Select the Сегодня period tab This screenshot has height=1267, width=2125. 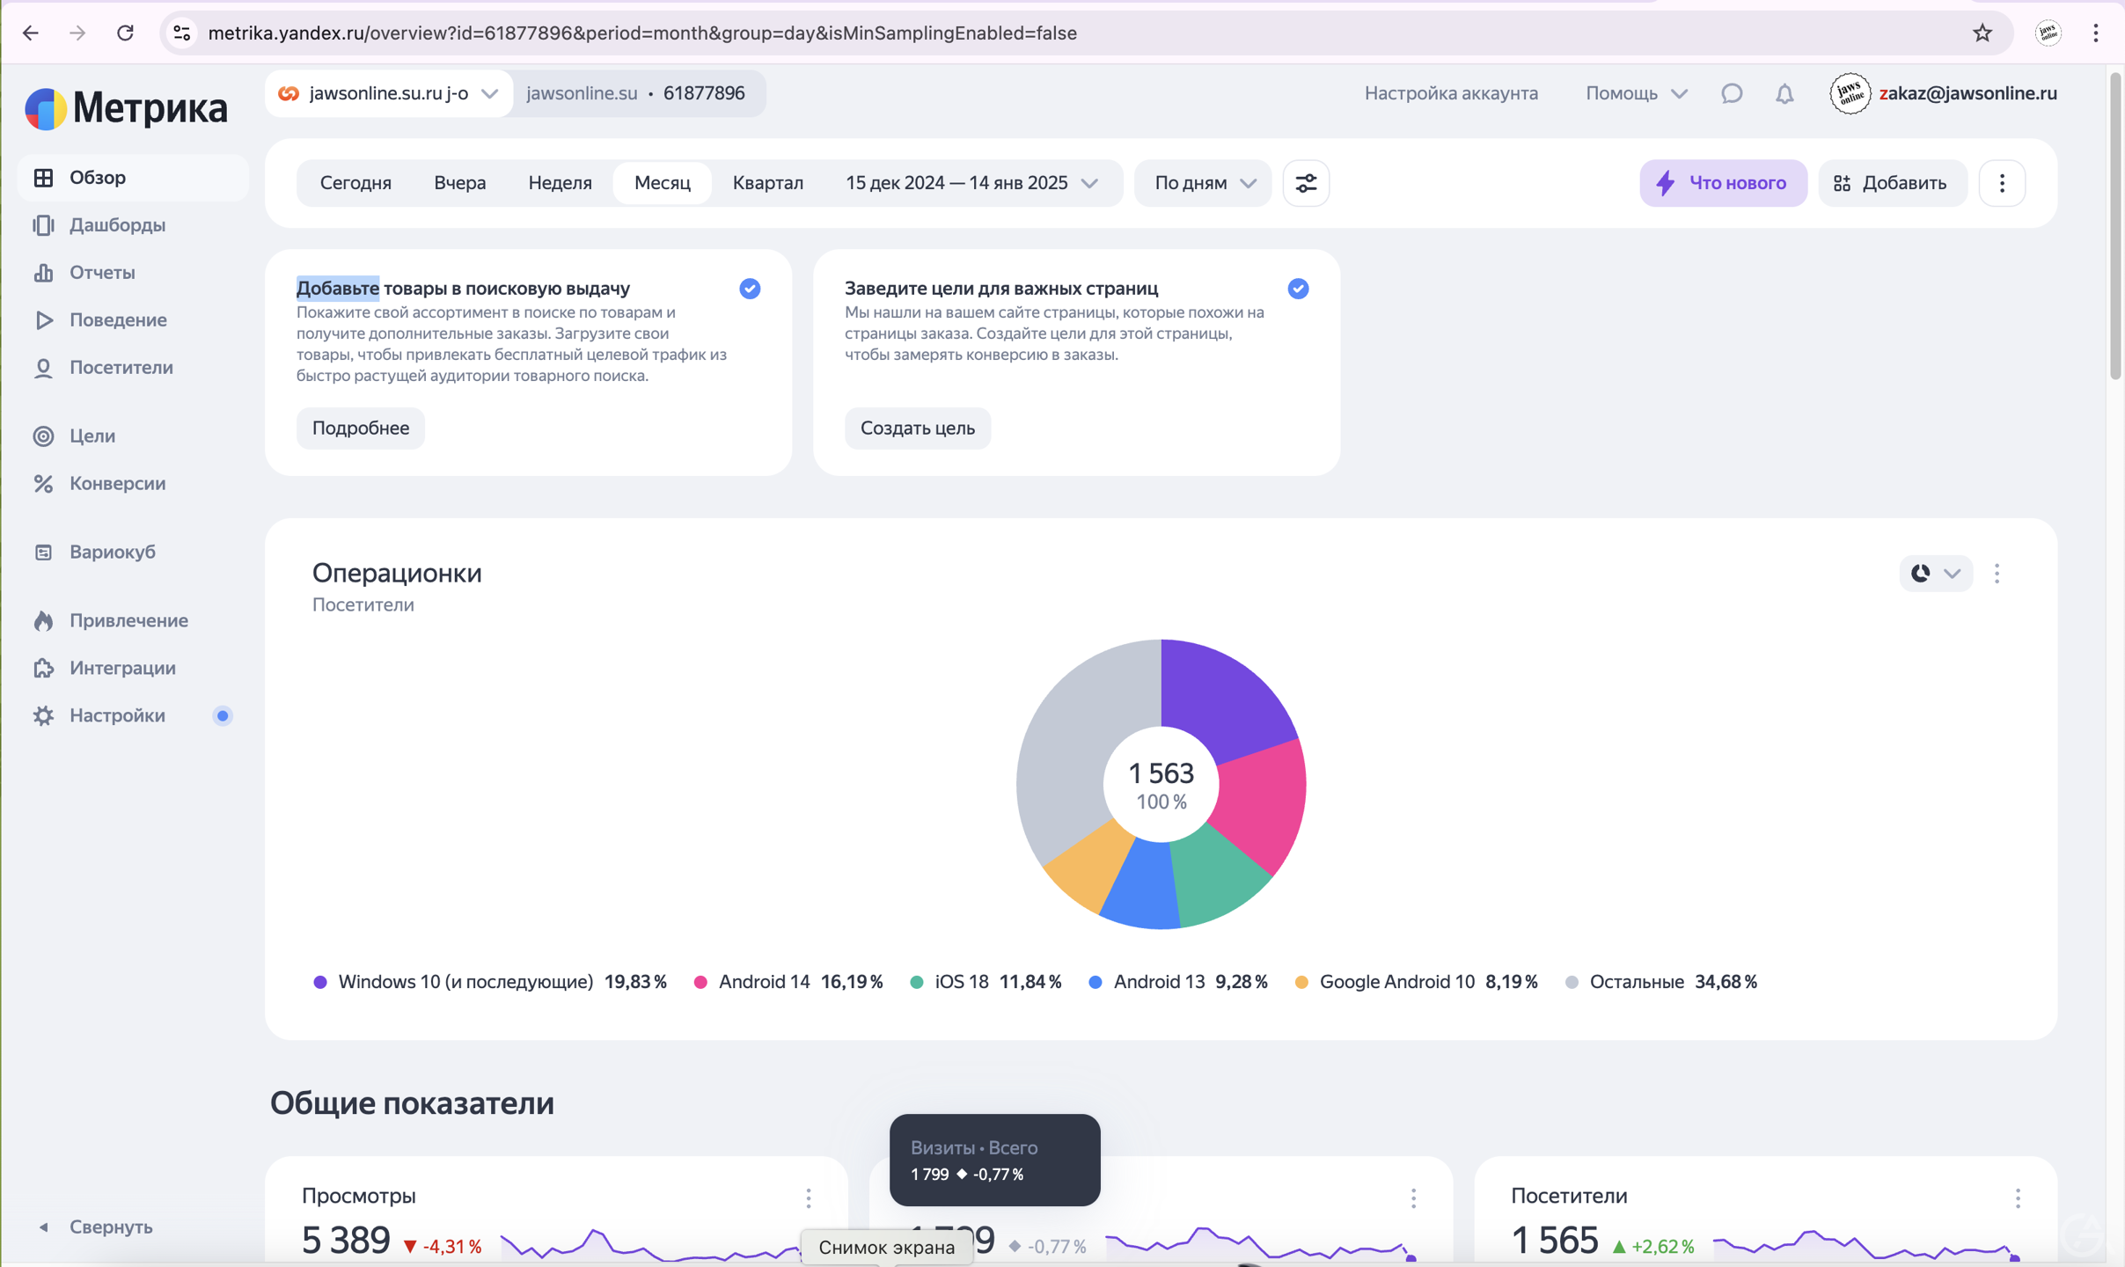355,183
